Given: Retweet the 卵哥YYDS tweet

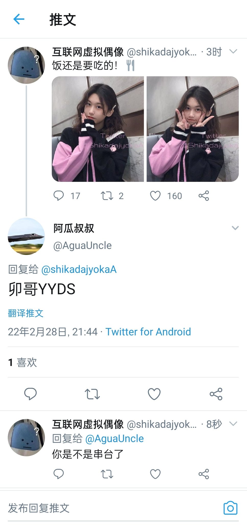Looking at the screenshot, I should (92, 394).
